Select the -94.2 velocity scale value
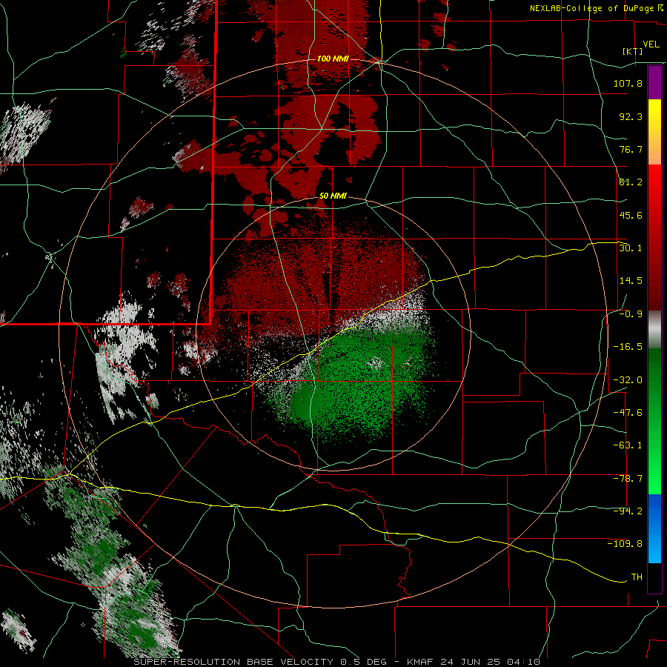 pos(628,511)
